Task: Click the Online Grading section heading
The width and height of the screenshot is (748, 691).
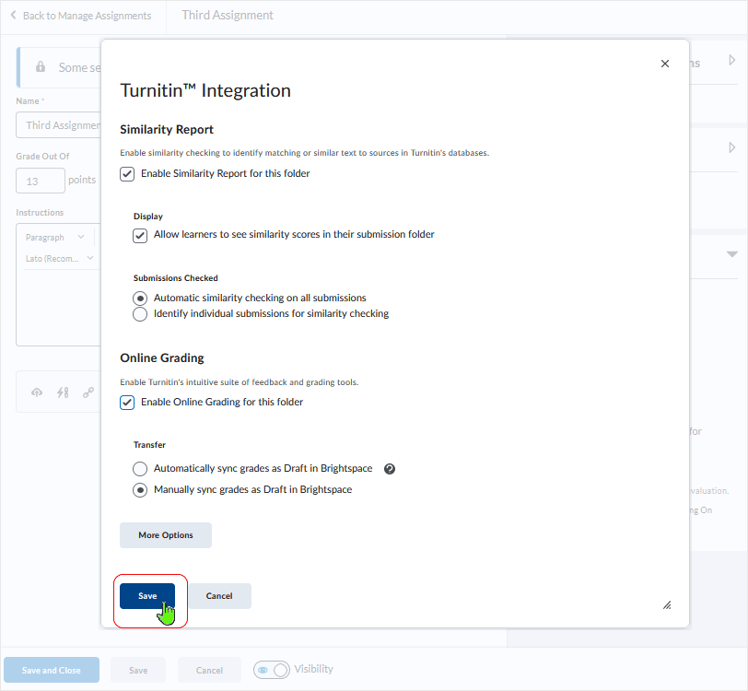Action: tap(162, 357)
